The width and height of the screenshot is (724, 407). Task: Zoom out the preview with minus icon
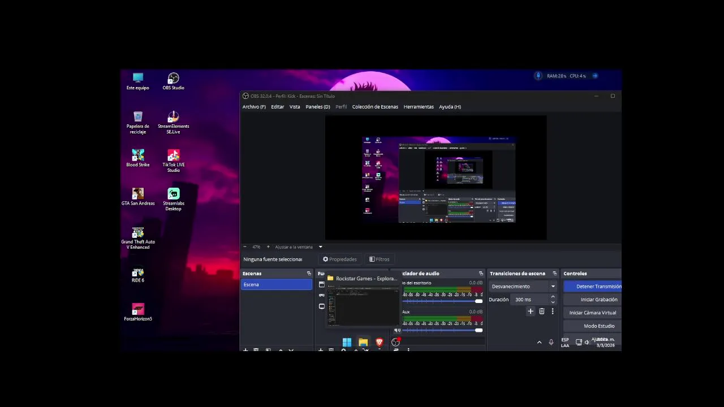click(244, 247)
